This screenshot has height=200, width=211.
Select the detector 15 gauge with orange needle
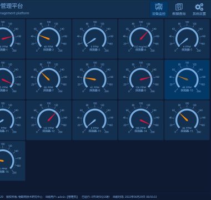[187, 120]
